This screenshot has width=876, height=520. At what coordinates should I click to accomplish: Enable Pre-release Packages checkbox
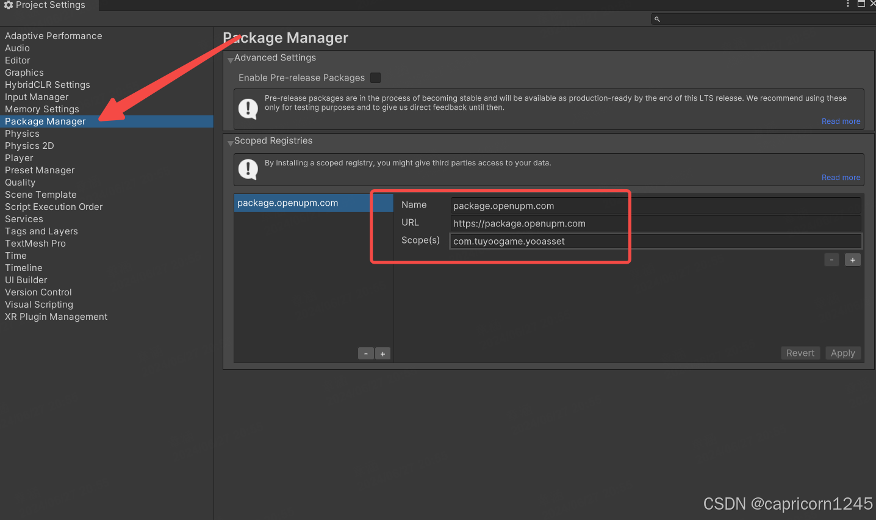[376, 78]
